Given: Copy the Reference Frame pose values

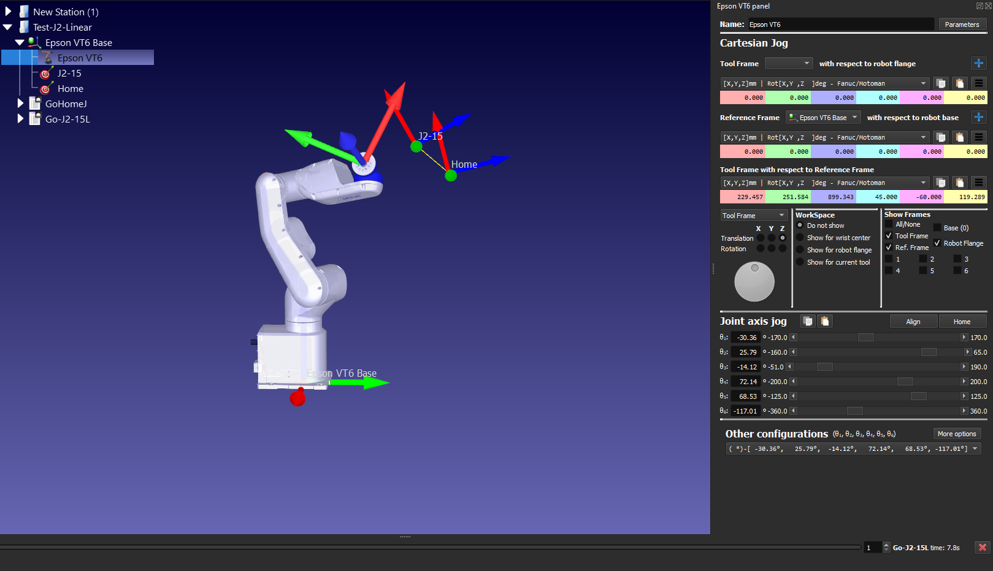Looking at the screenshot, I should tap(940, 137).
